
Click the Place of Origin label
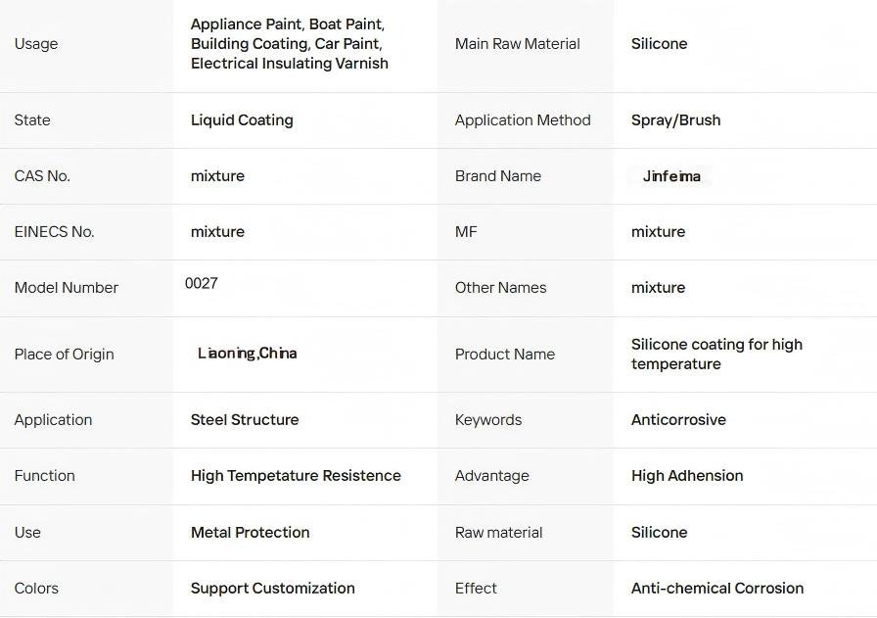pyautogui.click(x=64, y=355)
